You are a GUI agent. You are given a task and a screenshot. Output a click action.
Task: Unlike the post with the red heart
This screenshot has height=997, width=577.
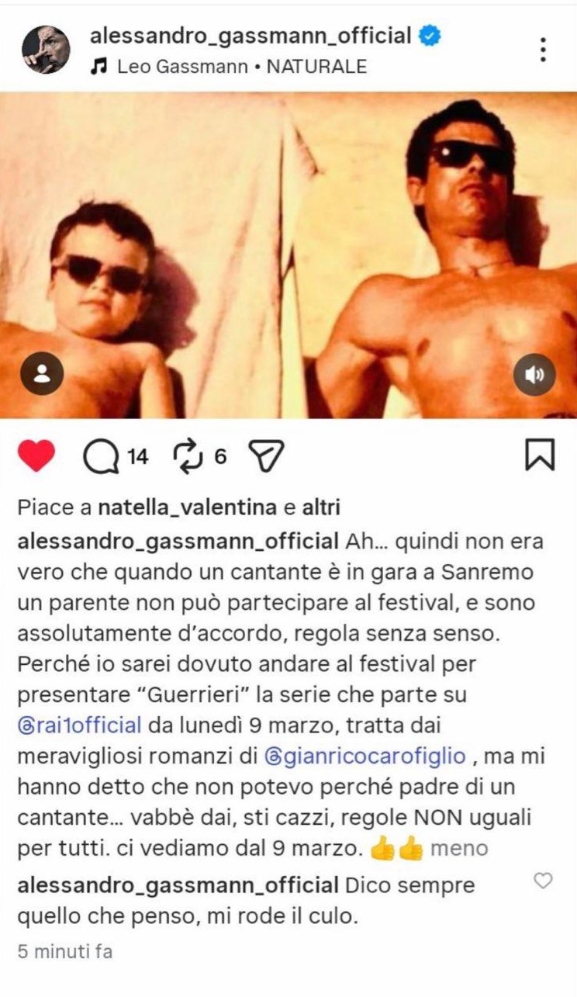click(x=36, y=455)
